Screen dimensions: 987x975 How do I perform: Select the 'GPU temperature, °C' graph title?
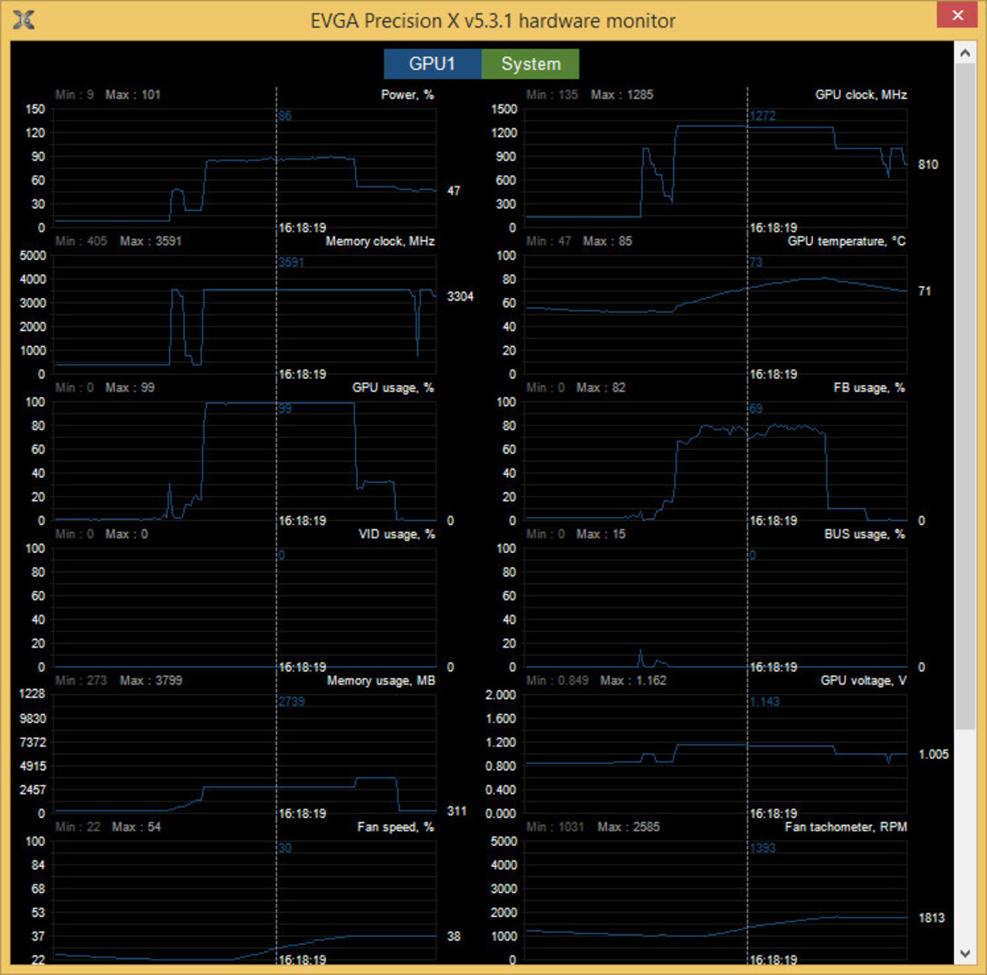(847, 241)
